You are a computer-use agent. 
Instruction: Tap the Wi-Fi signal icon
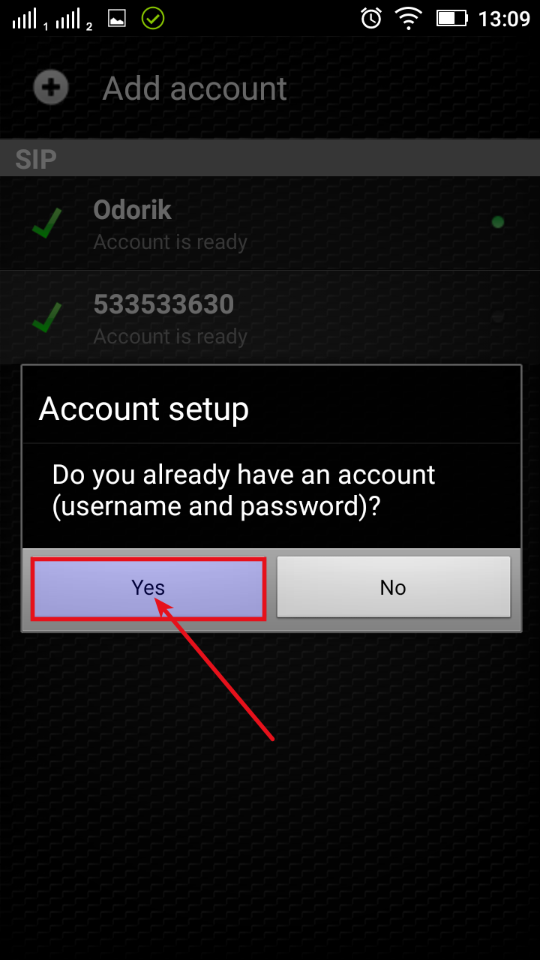(409, 18)
